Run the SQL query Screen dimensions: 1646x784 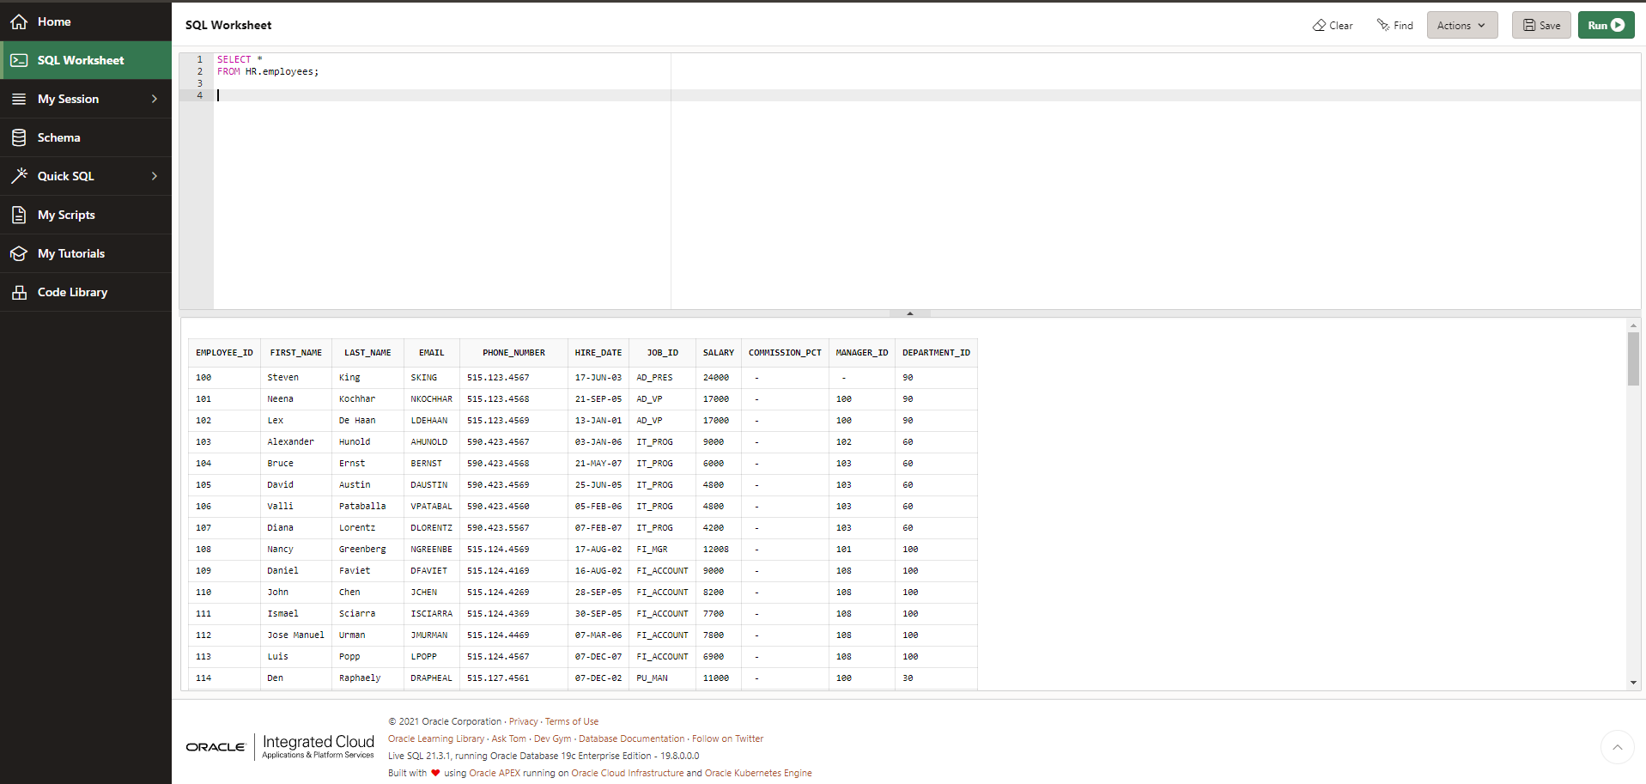pyautogui.click(x=1605, y=25)
